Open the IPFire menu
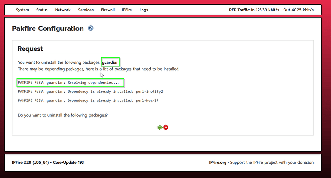Viewport: 331px width, 178px height. 127,10
